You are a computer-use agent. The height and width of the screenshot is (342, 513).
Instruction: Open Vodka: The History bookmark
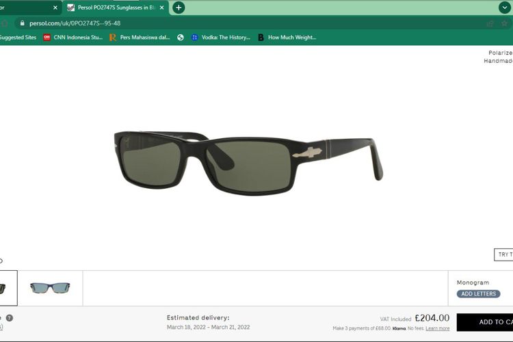(x=220, y=38)
